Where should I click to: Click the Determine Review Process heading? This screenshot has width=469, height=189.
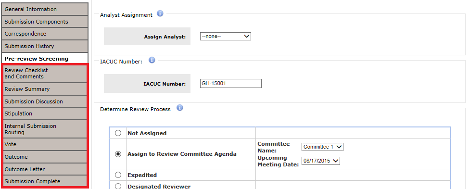pos(135,109)
